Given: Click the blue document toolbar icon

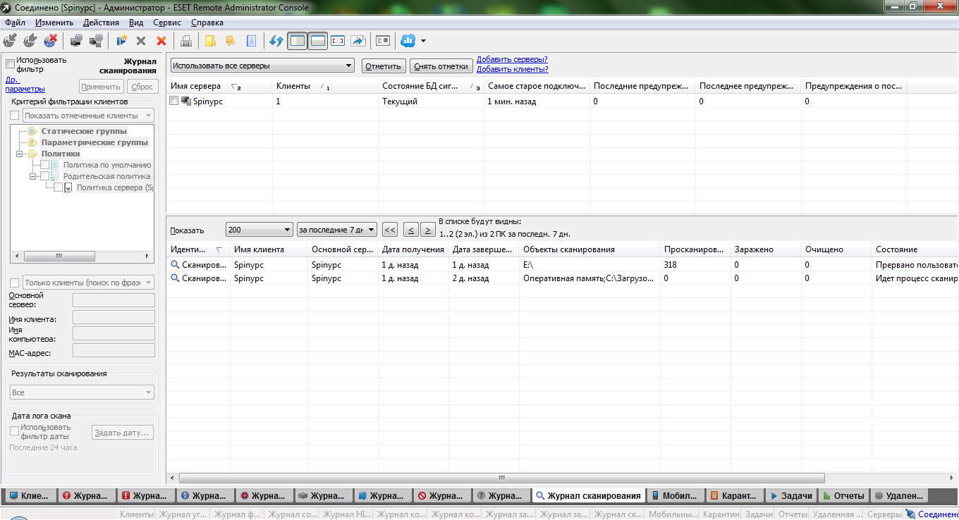Looking at the screenshot, I should click(250, 41).
